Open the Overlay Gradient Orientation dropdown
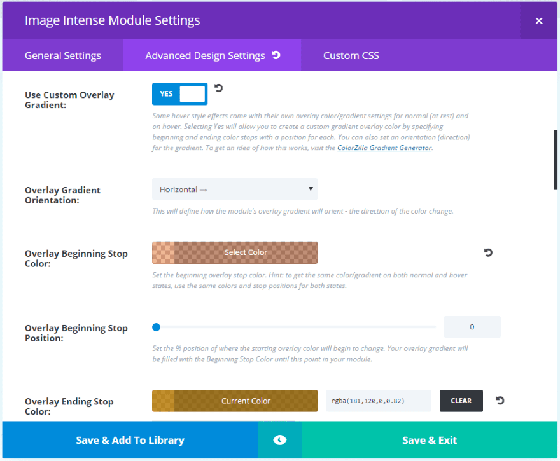The height and width of the screenshot is (461, 560). [x=234, y=189]
